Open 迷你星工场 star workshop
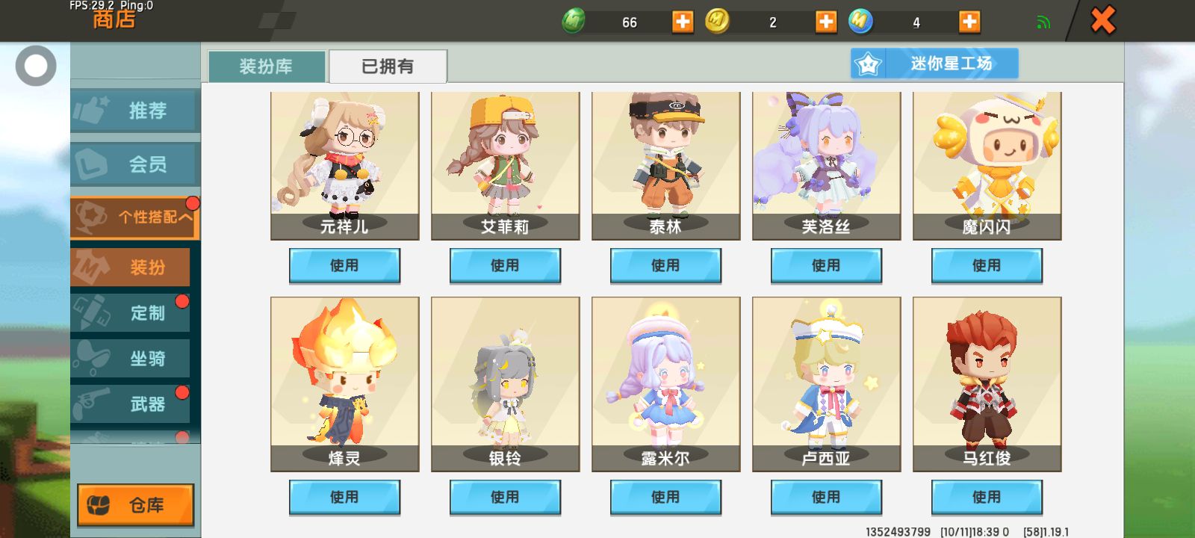 coord(934,64)
